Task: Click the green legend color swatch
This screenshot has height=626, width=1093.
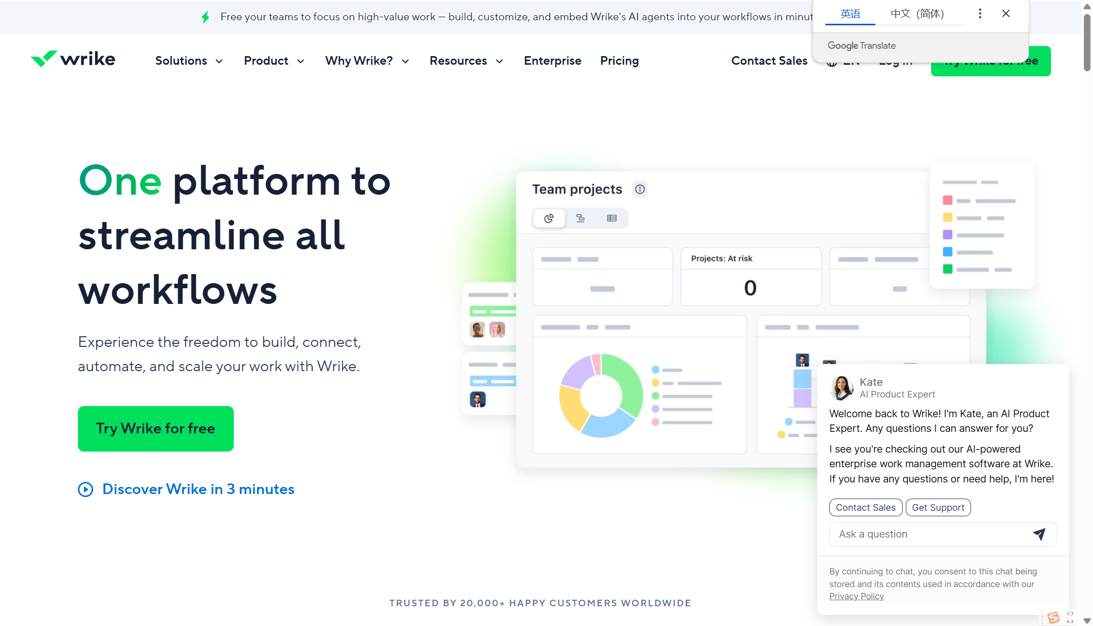Action: [947, 270]
